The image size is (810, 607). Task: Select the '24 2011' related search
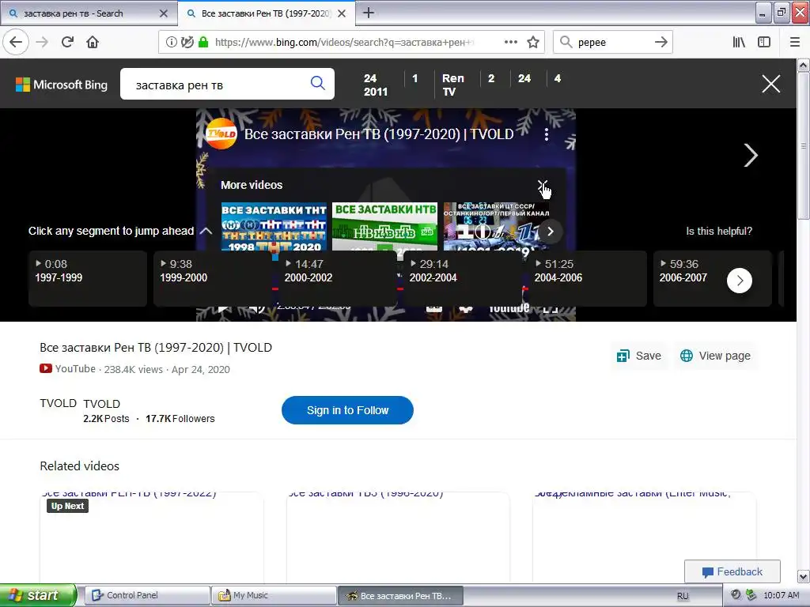coord(376,85)
